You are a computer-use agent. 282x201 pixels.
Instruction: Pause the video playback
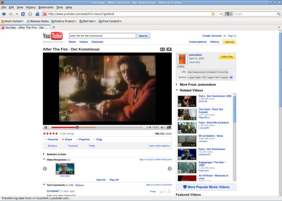click(x=46, y=127)
